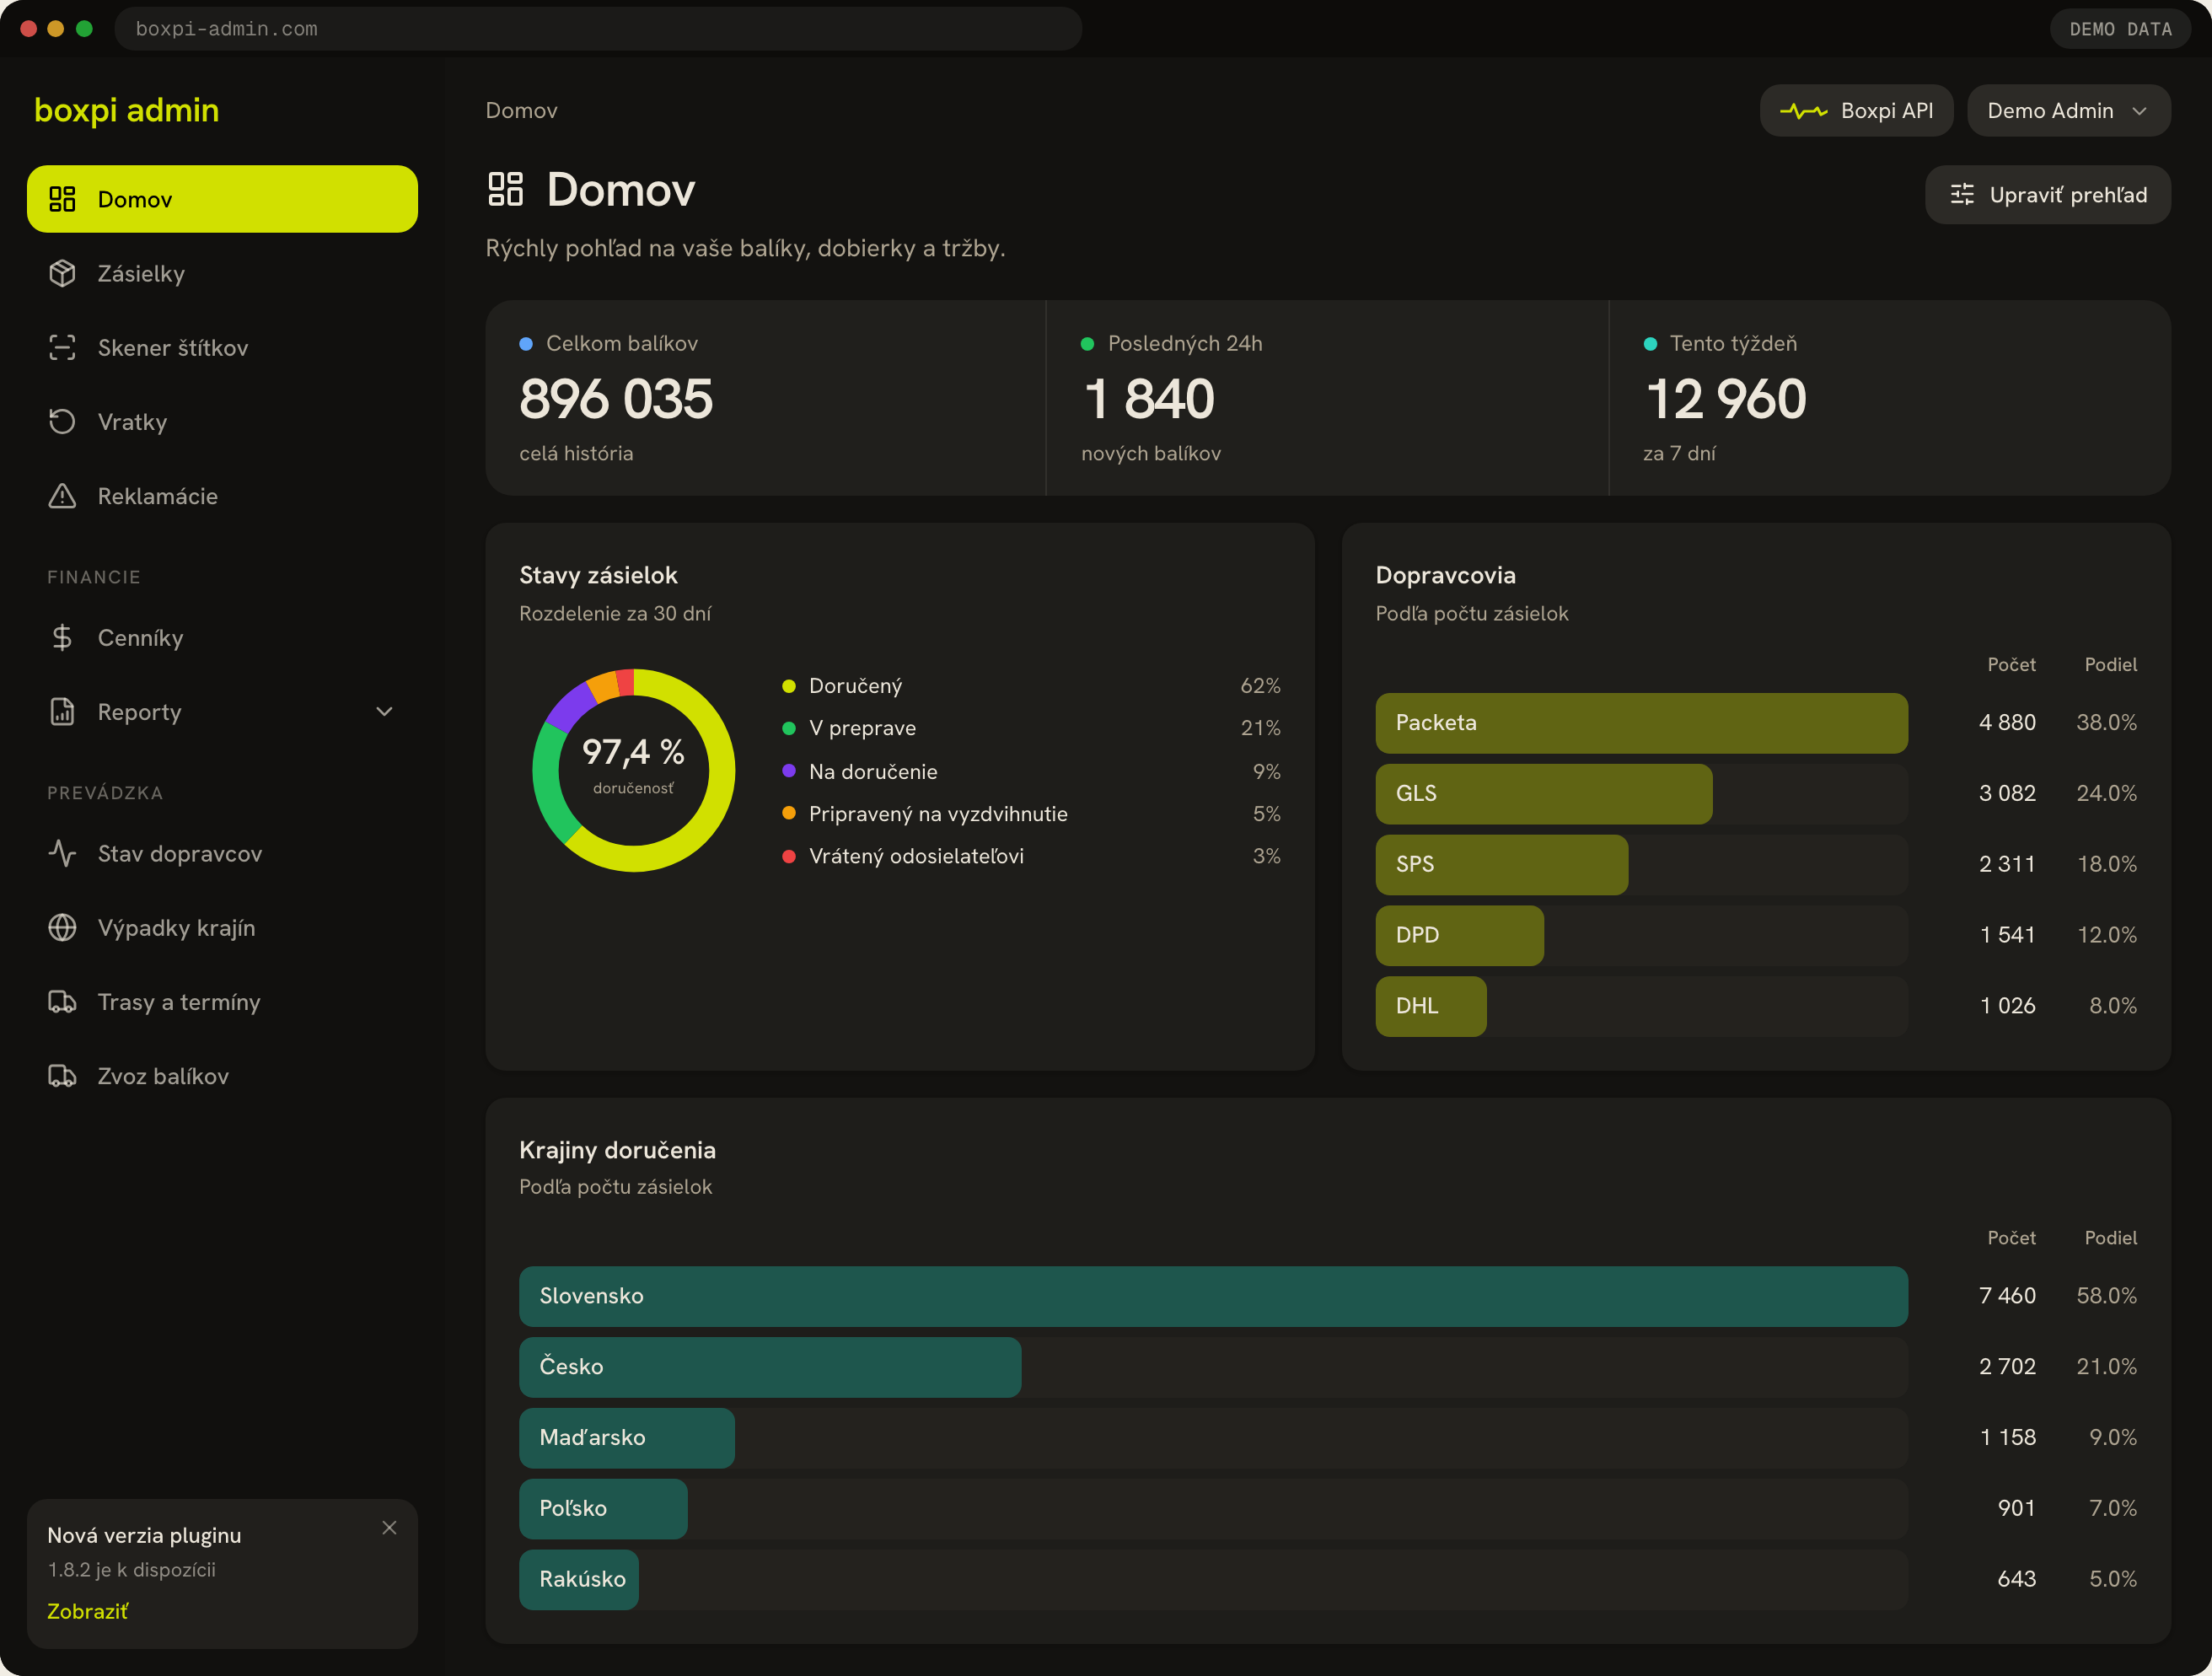Click the Trasy a termíny truck icon
This screenshot has width=2212, height=1676.
pyautogui.click(x=62, y=1001)
